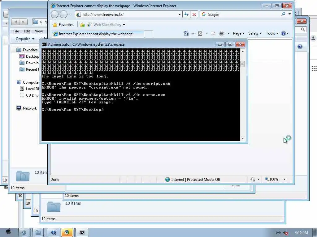The width and height of the screenshot is (317, 237).
Task: Click the red Stop loading icon
Action: tap(194, 14)
